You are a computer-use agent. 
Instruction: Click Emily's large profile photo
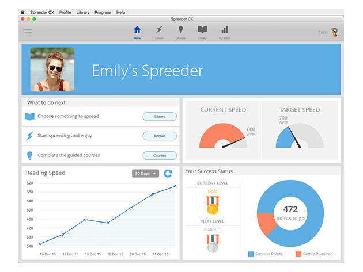point(52,70)
